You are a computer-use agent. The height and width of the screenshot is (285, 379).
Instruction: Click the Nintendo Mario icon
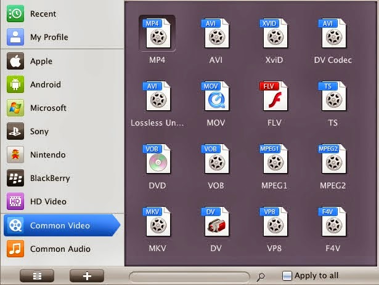(x=15, y=155)
